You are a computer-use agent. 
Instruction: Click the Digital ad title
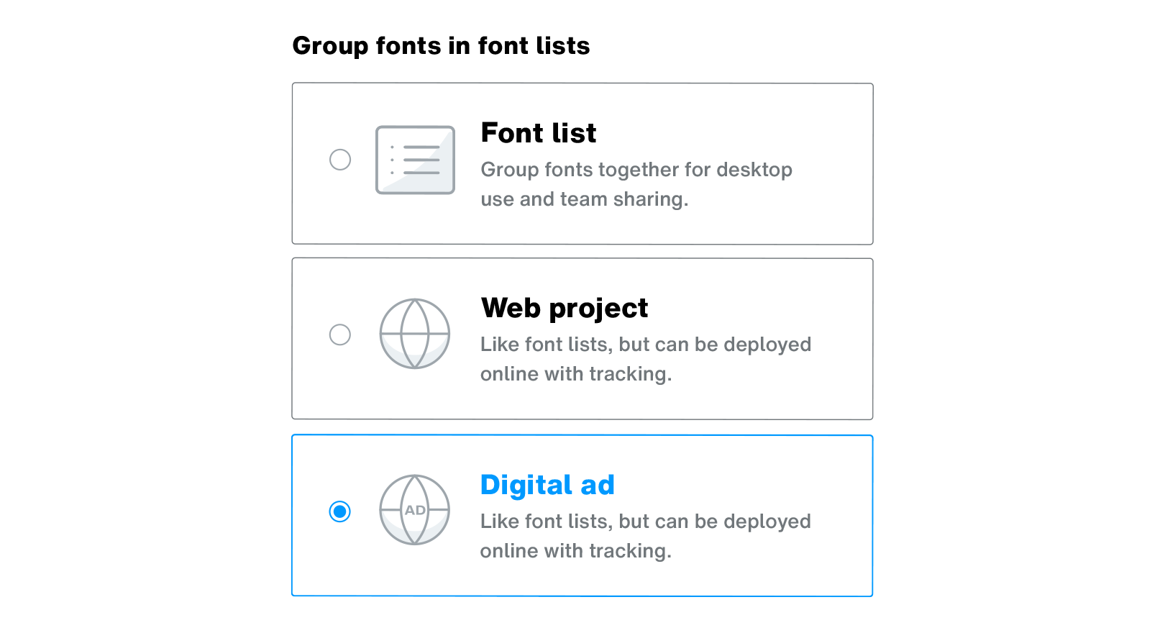click(547, 485)
